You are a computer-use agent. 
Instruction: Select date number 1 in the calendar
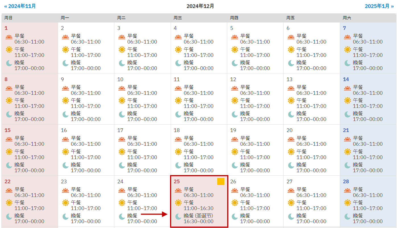6,28
